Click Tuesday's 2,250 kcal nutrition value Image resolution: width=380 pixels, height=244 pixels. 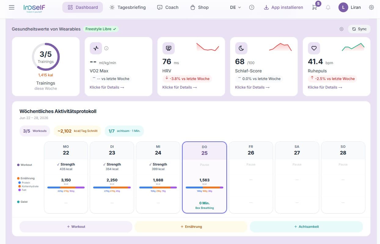(x=112, y=180)
